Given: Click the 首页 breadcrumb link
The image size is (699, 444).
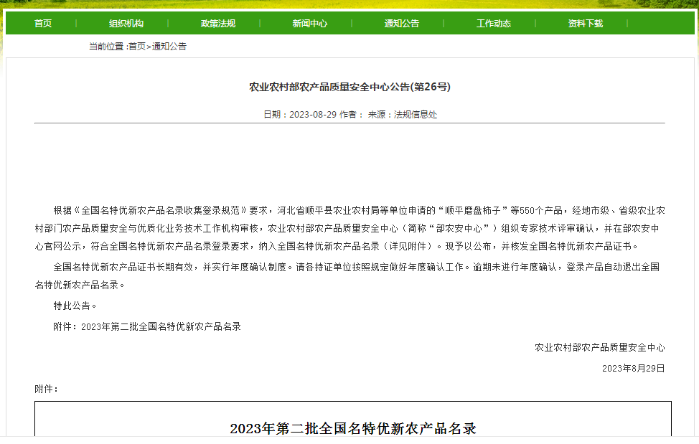Looking at the screenshot, I should pyautogui.click(x=137, y=47).
